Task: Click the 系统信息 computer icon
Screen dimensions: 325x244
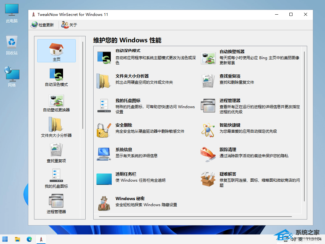Action: 104,154
